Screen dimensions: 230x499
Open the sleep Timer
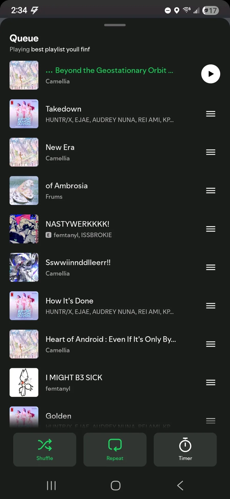pos(185,450)
